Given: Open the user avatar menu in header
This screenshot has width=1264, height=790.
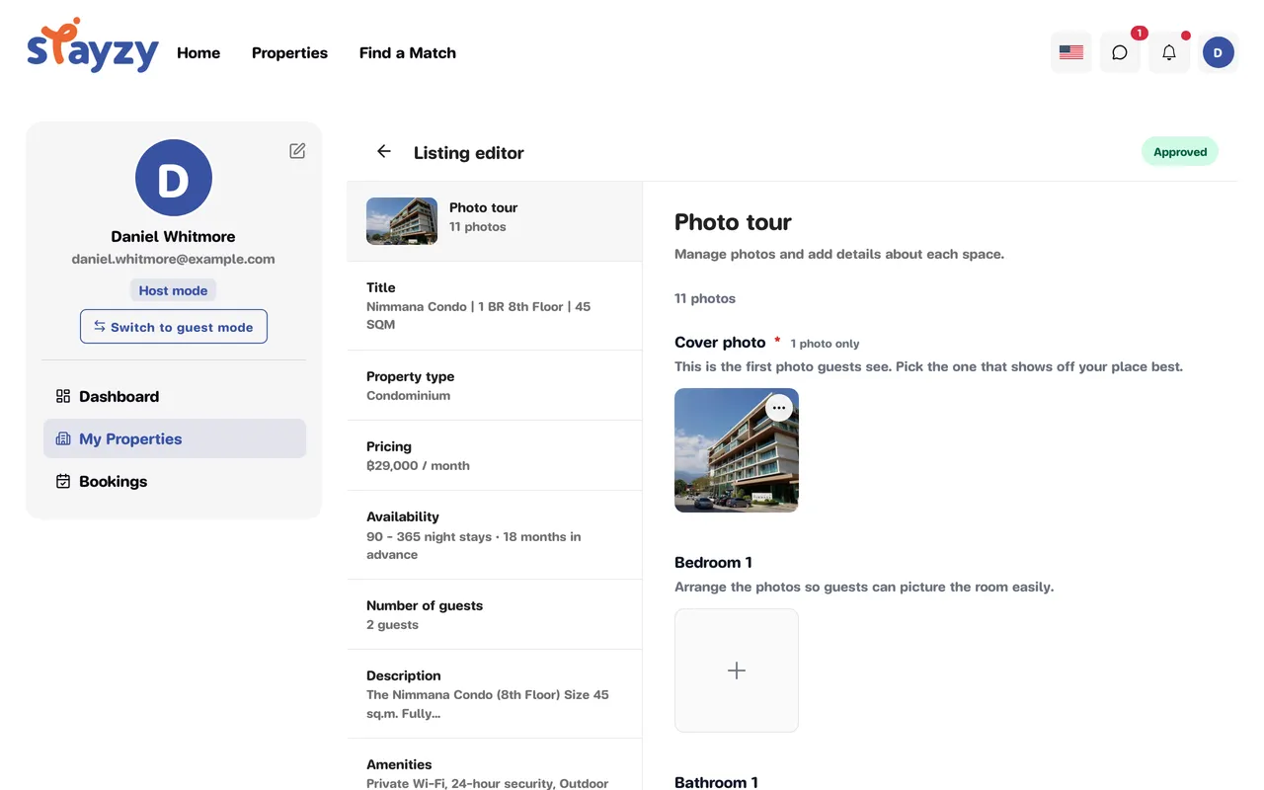Looking at the screenshot, I should pos(1219,52).
